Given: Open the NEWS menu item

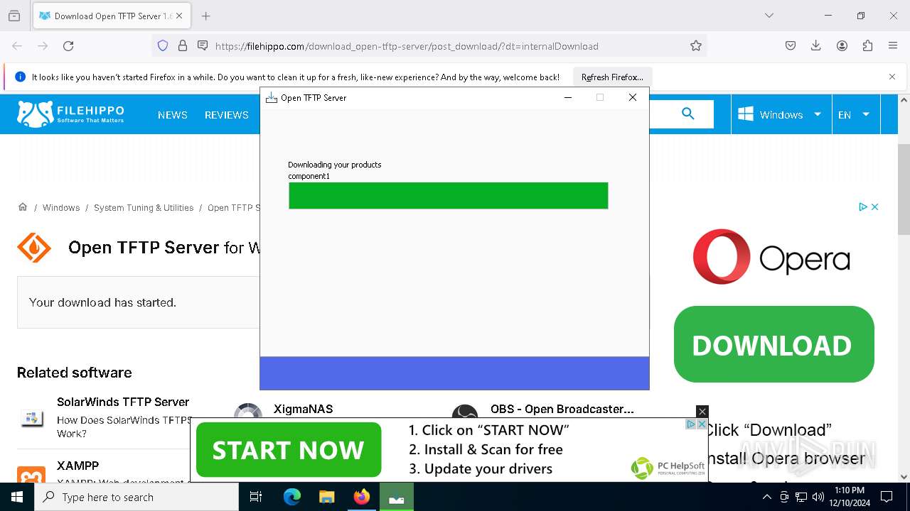Looking at the screenshot, I should tap(173, 115).
